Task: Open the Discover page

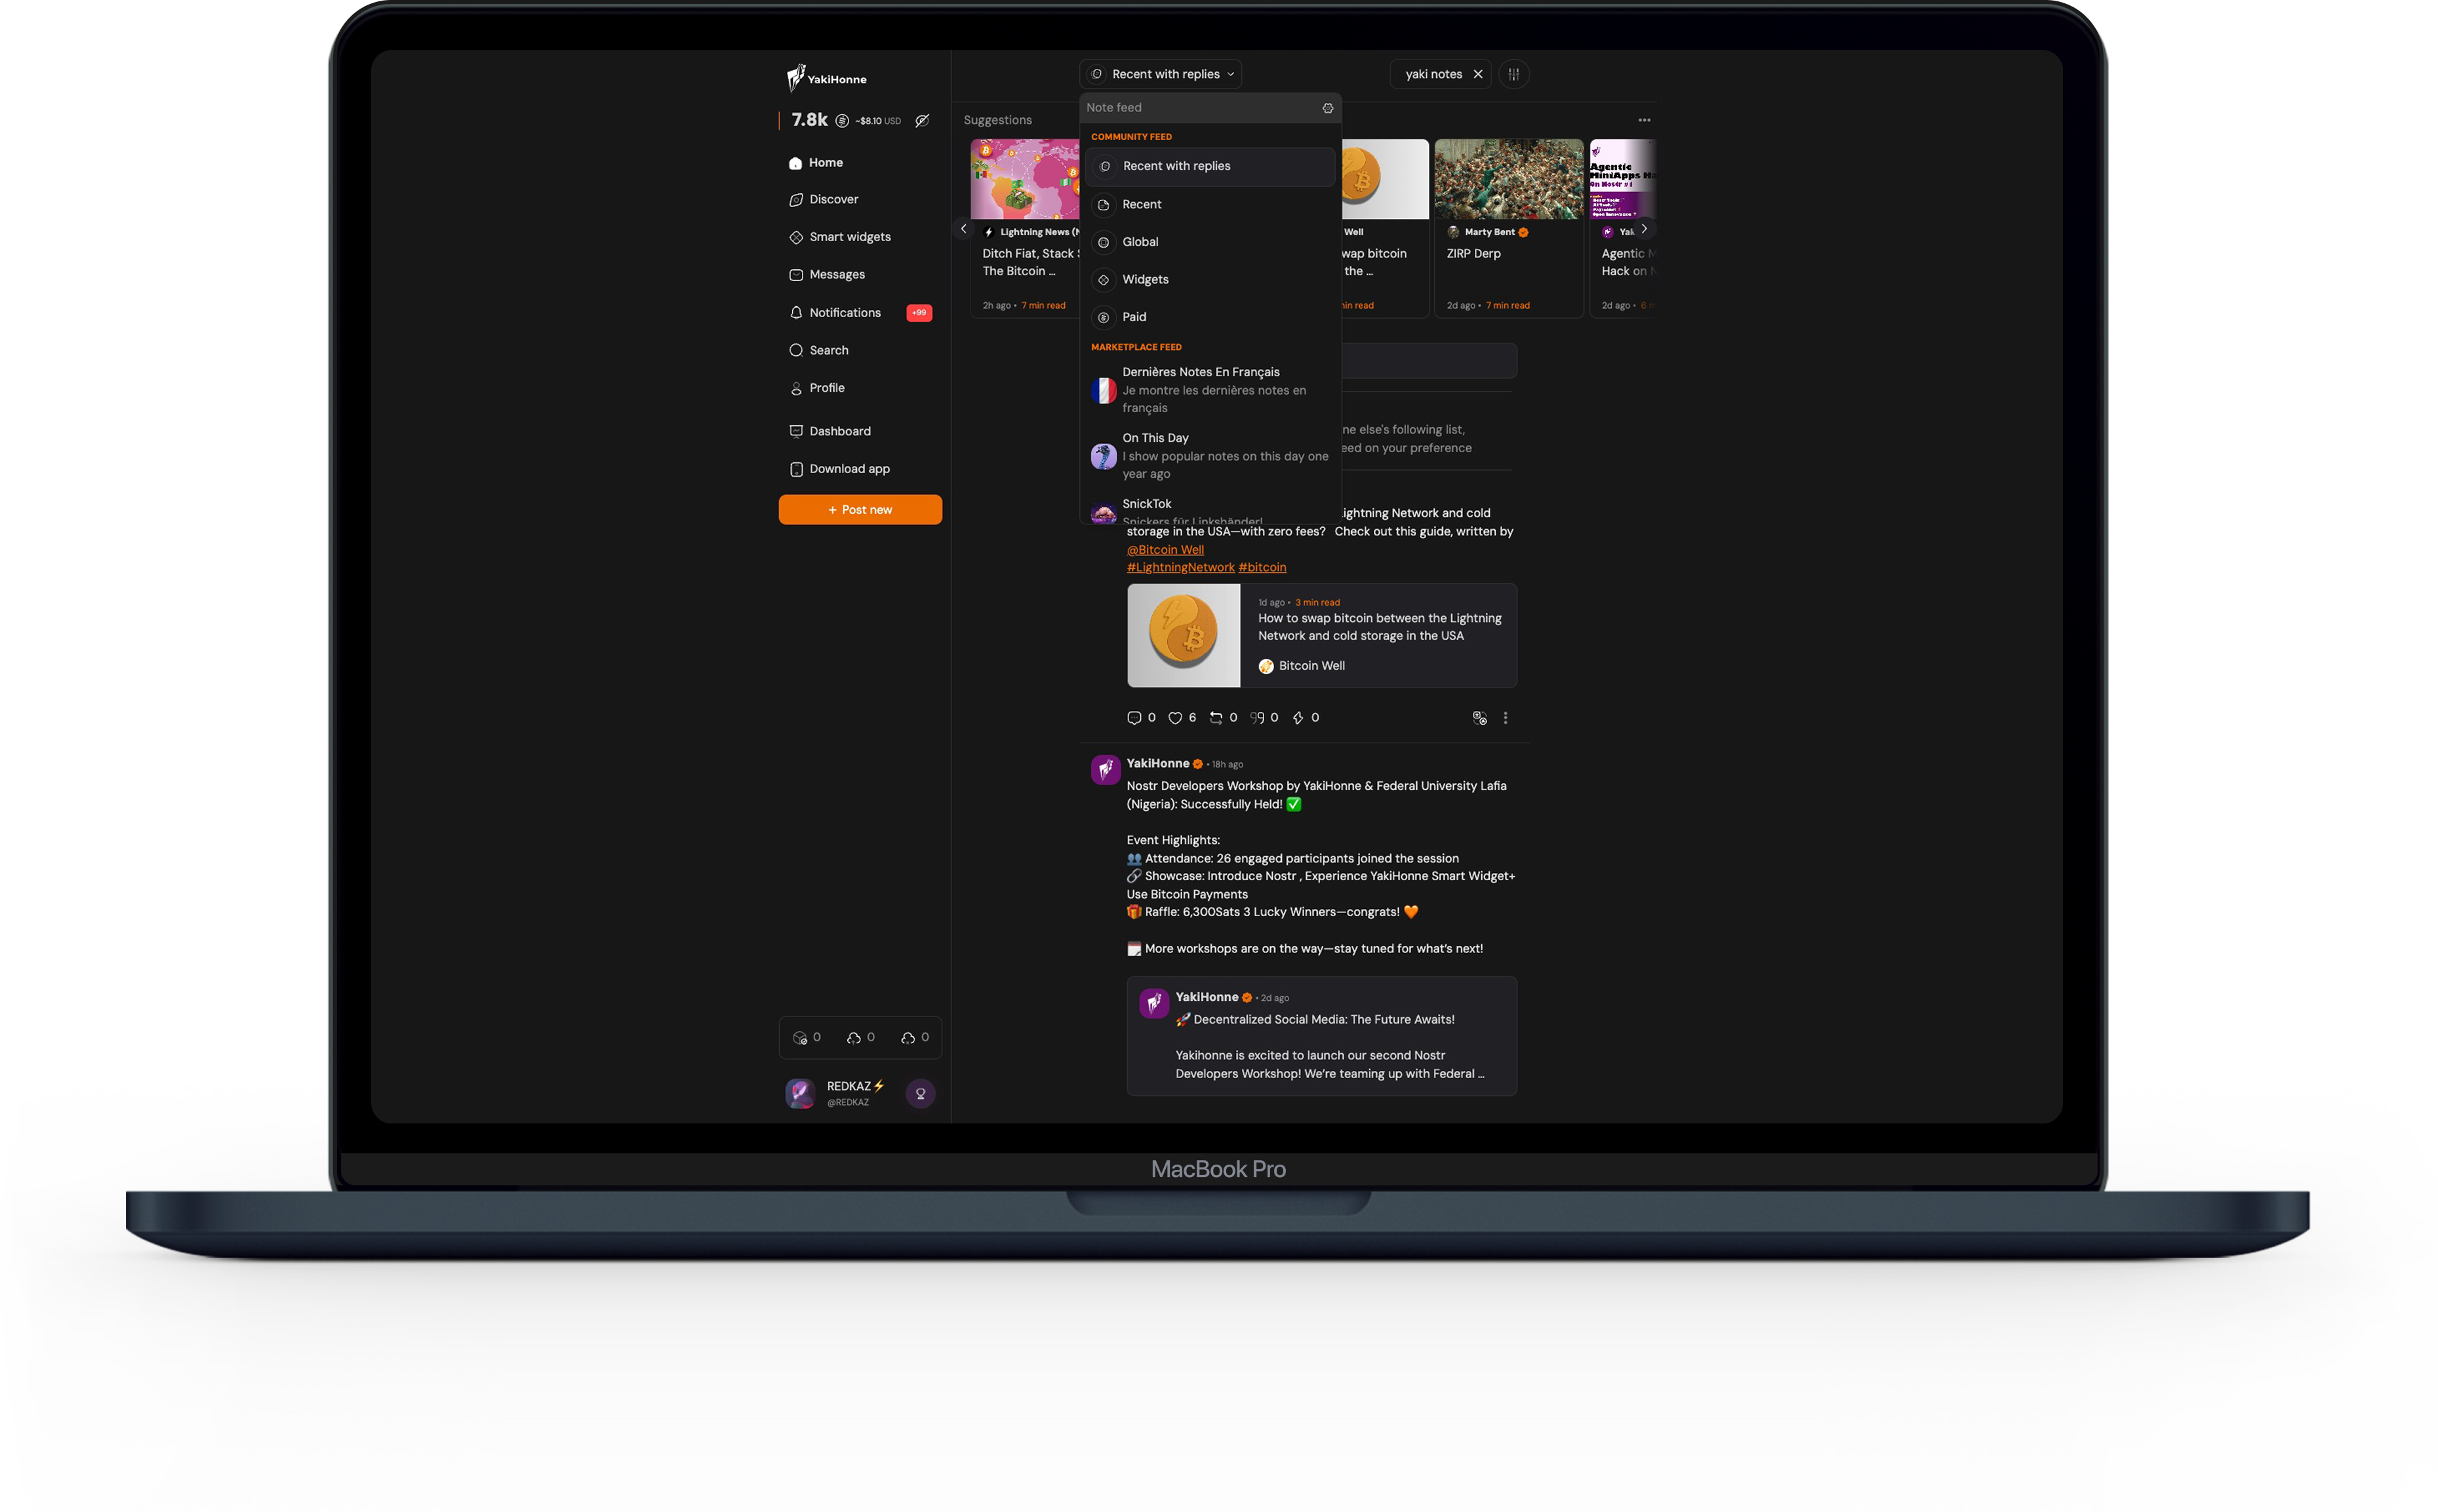Action: tap(860, 199)
